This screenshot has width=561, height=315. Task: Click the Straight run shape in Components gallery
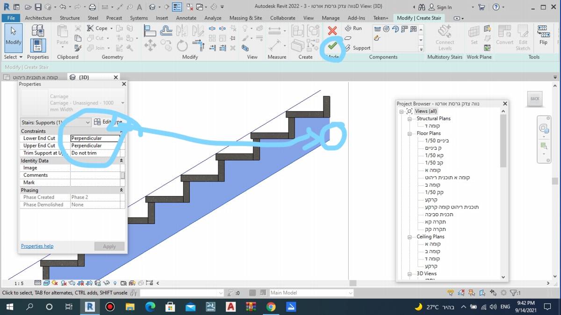[x=378, y=28]
